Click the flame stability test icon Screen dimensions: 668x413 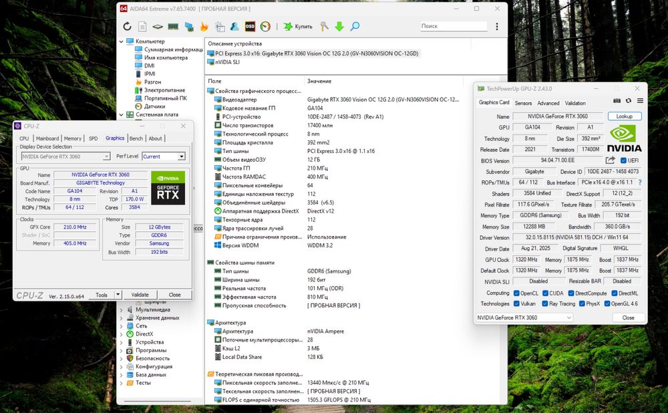pos(204,27)
